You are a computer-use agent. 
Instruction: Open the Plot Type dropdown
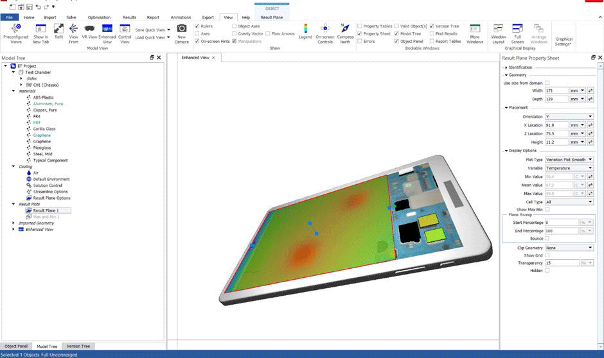(569, 160)
